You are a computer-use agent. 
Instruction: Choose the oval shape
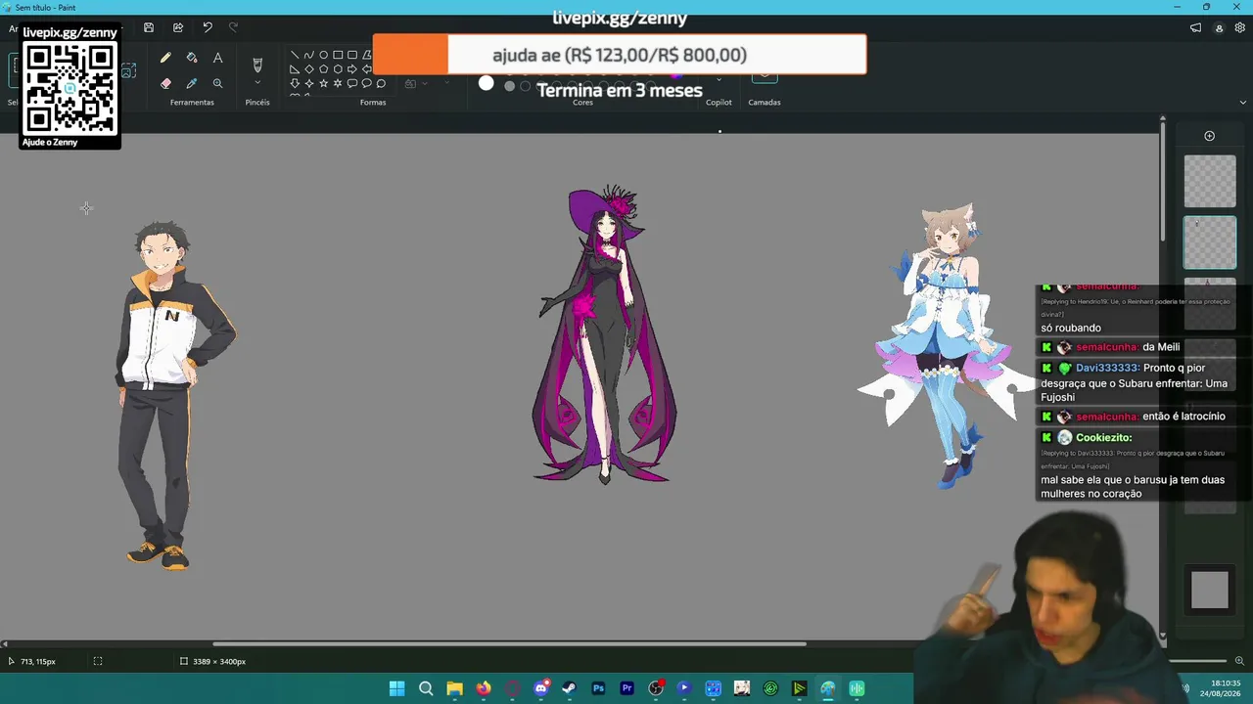tap(323, 55)
